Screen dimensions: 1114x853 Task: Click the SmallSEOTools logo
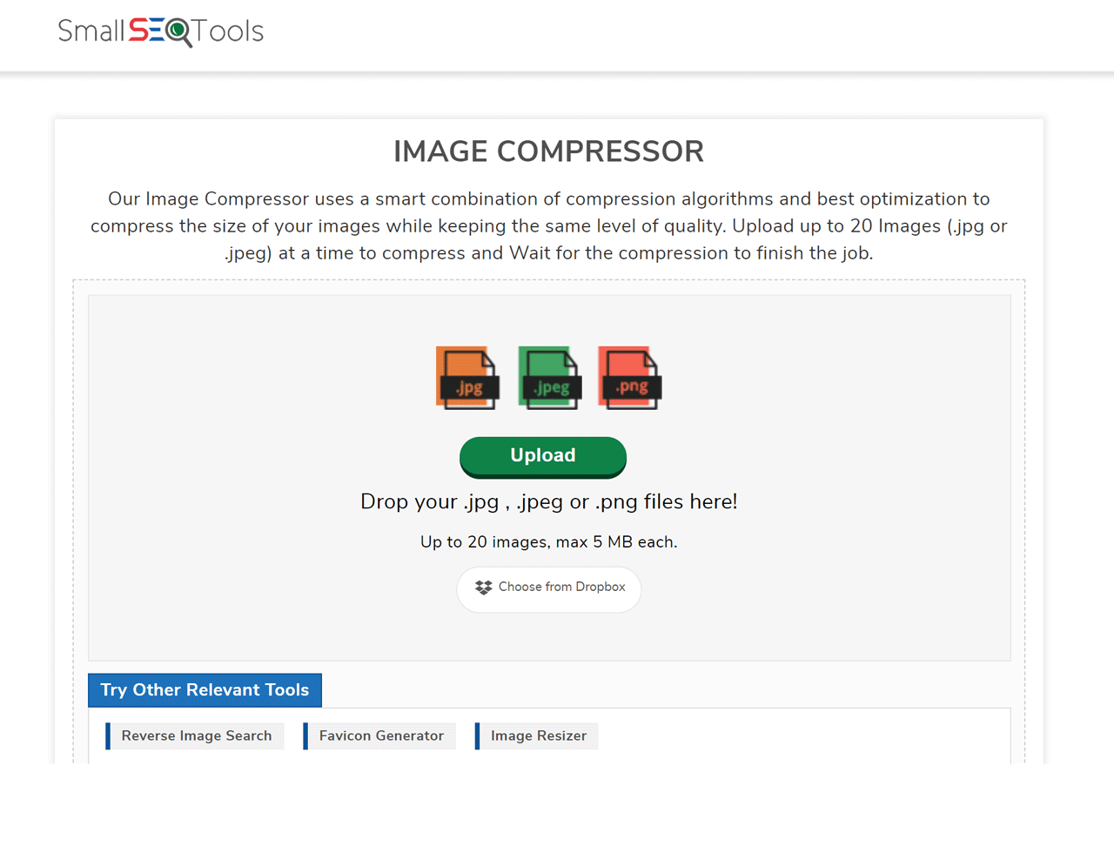click(159, 32)
